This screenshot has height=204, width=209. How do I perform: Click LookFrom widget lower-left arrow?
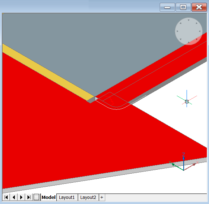click(180, 39)
